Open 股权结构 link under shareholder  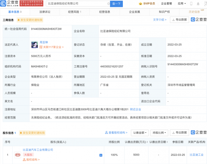click(31, 160)
